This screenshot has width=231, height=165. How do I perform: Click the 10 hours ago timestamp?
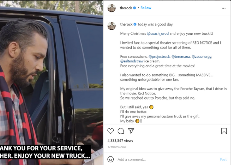(x=117, y=147)
